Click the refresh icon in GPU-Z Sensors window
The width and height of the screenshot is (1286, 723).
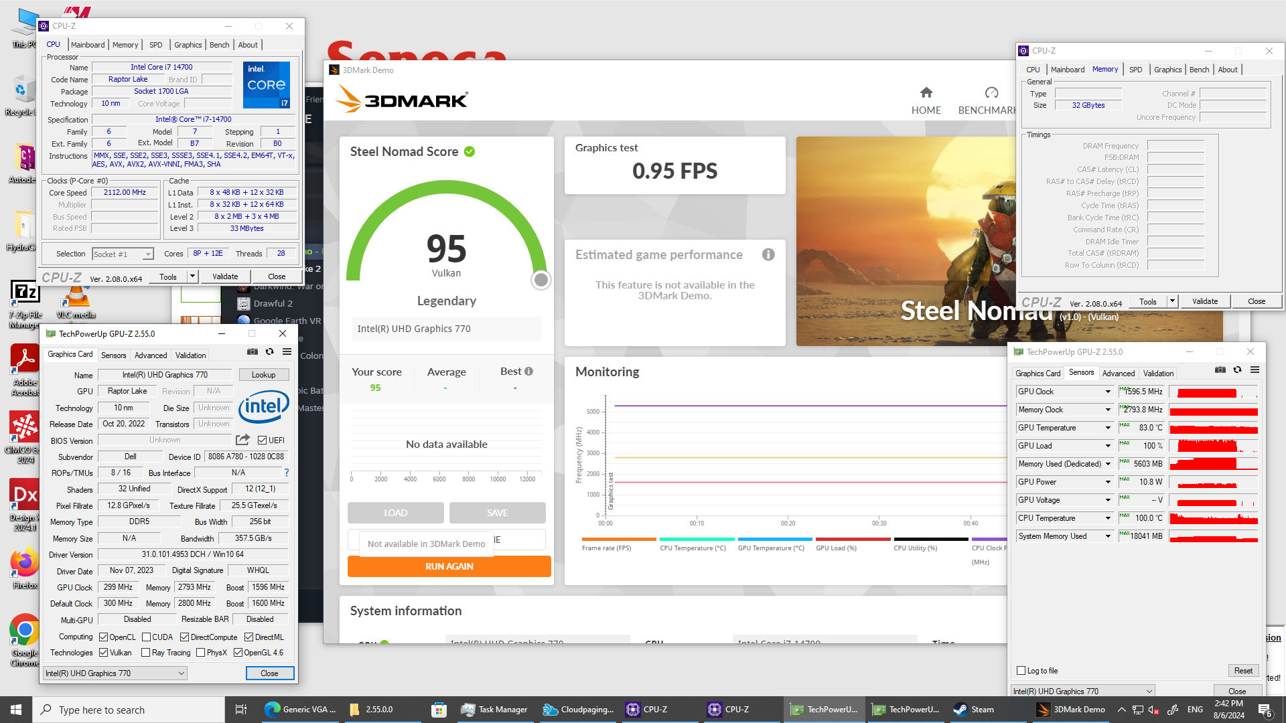point(1237,370)
